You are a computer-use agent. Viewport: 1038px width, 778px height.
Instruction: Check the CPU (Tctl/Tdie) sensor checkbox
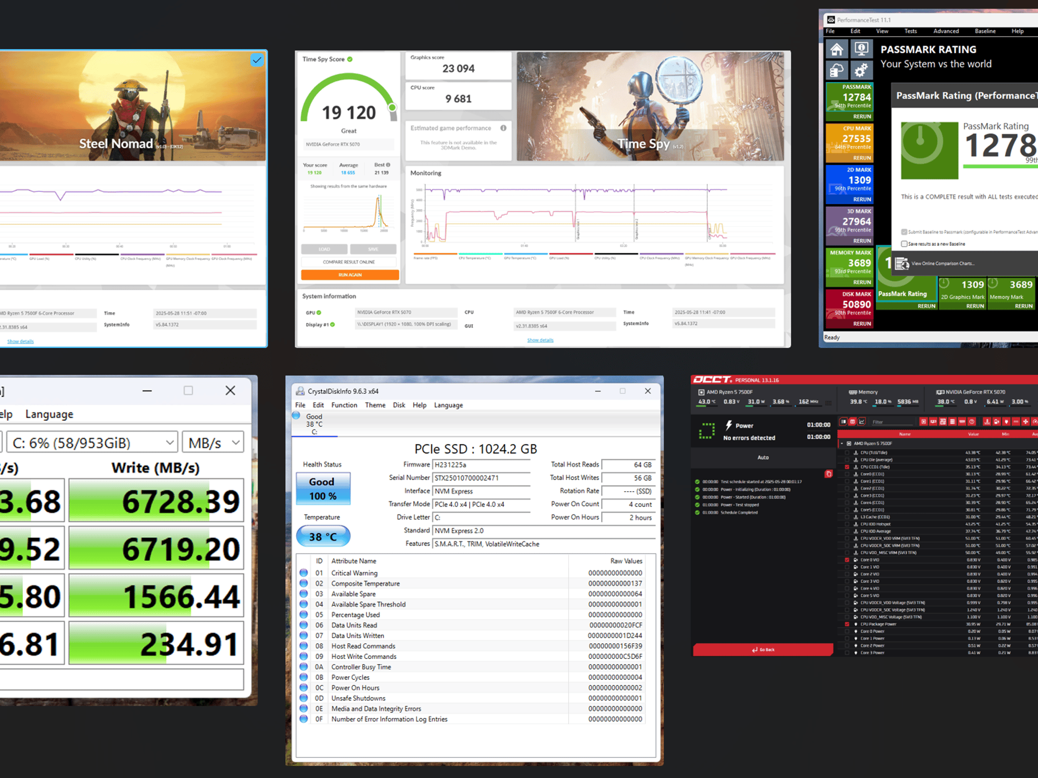847,453
